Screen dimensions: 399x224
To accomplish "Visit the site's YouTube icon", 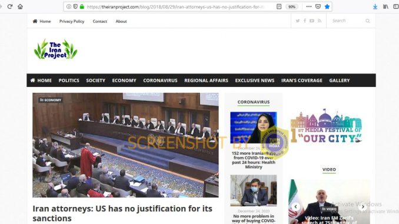I will tap(312, 21).
